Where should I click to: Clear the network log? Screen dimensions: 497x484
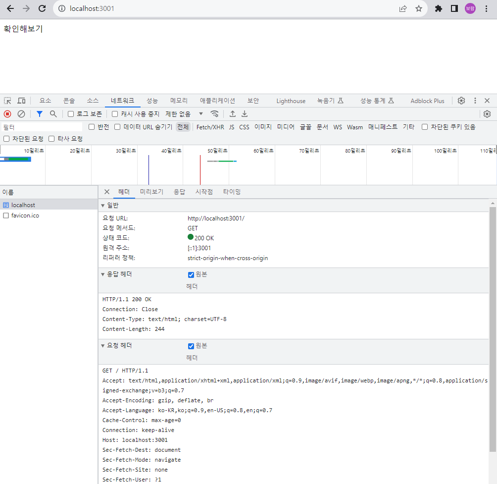[x=21, y=114]
